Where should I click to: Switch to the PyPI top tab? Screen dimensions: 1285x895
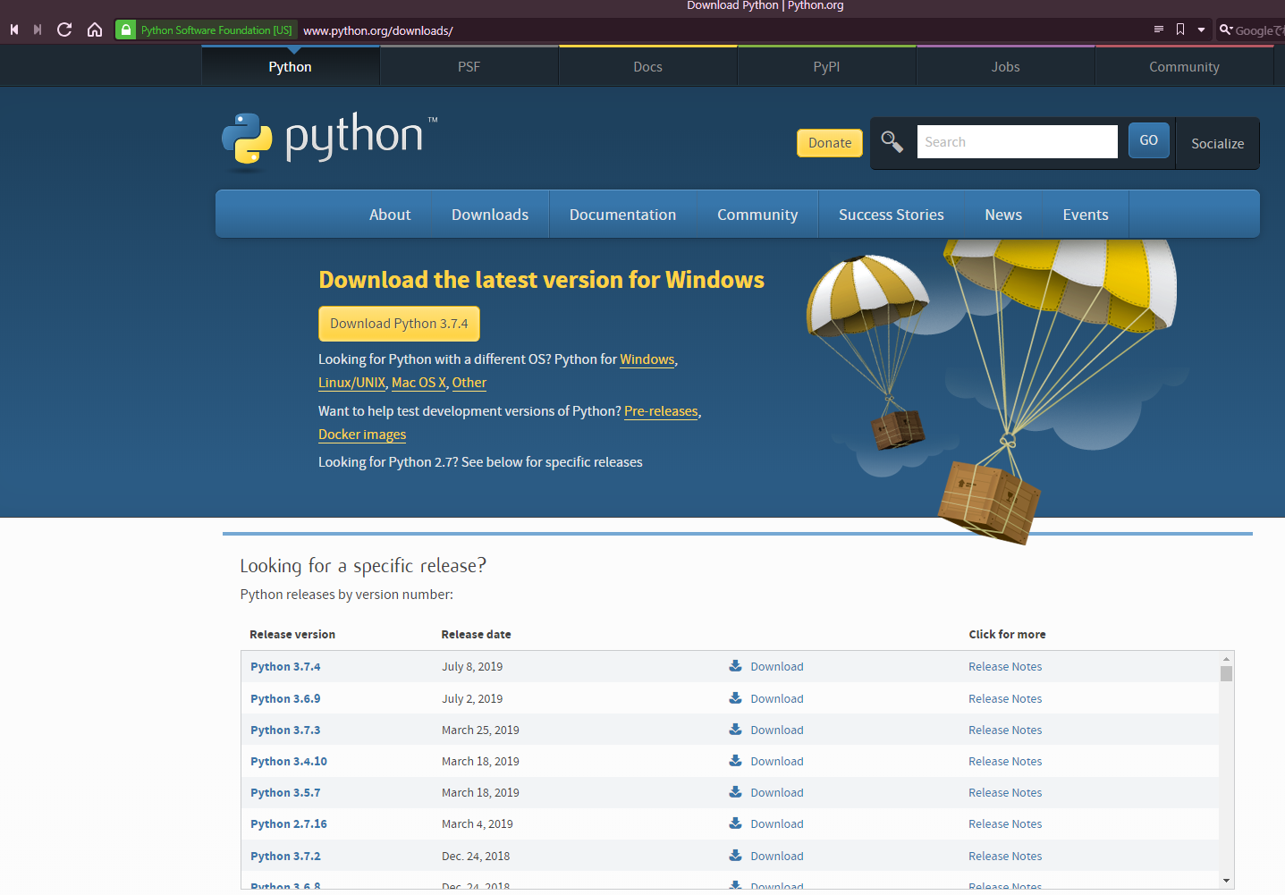click(x=826, y=67)
